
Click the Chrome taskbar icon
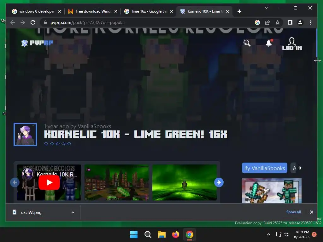coord(190,234)
